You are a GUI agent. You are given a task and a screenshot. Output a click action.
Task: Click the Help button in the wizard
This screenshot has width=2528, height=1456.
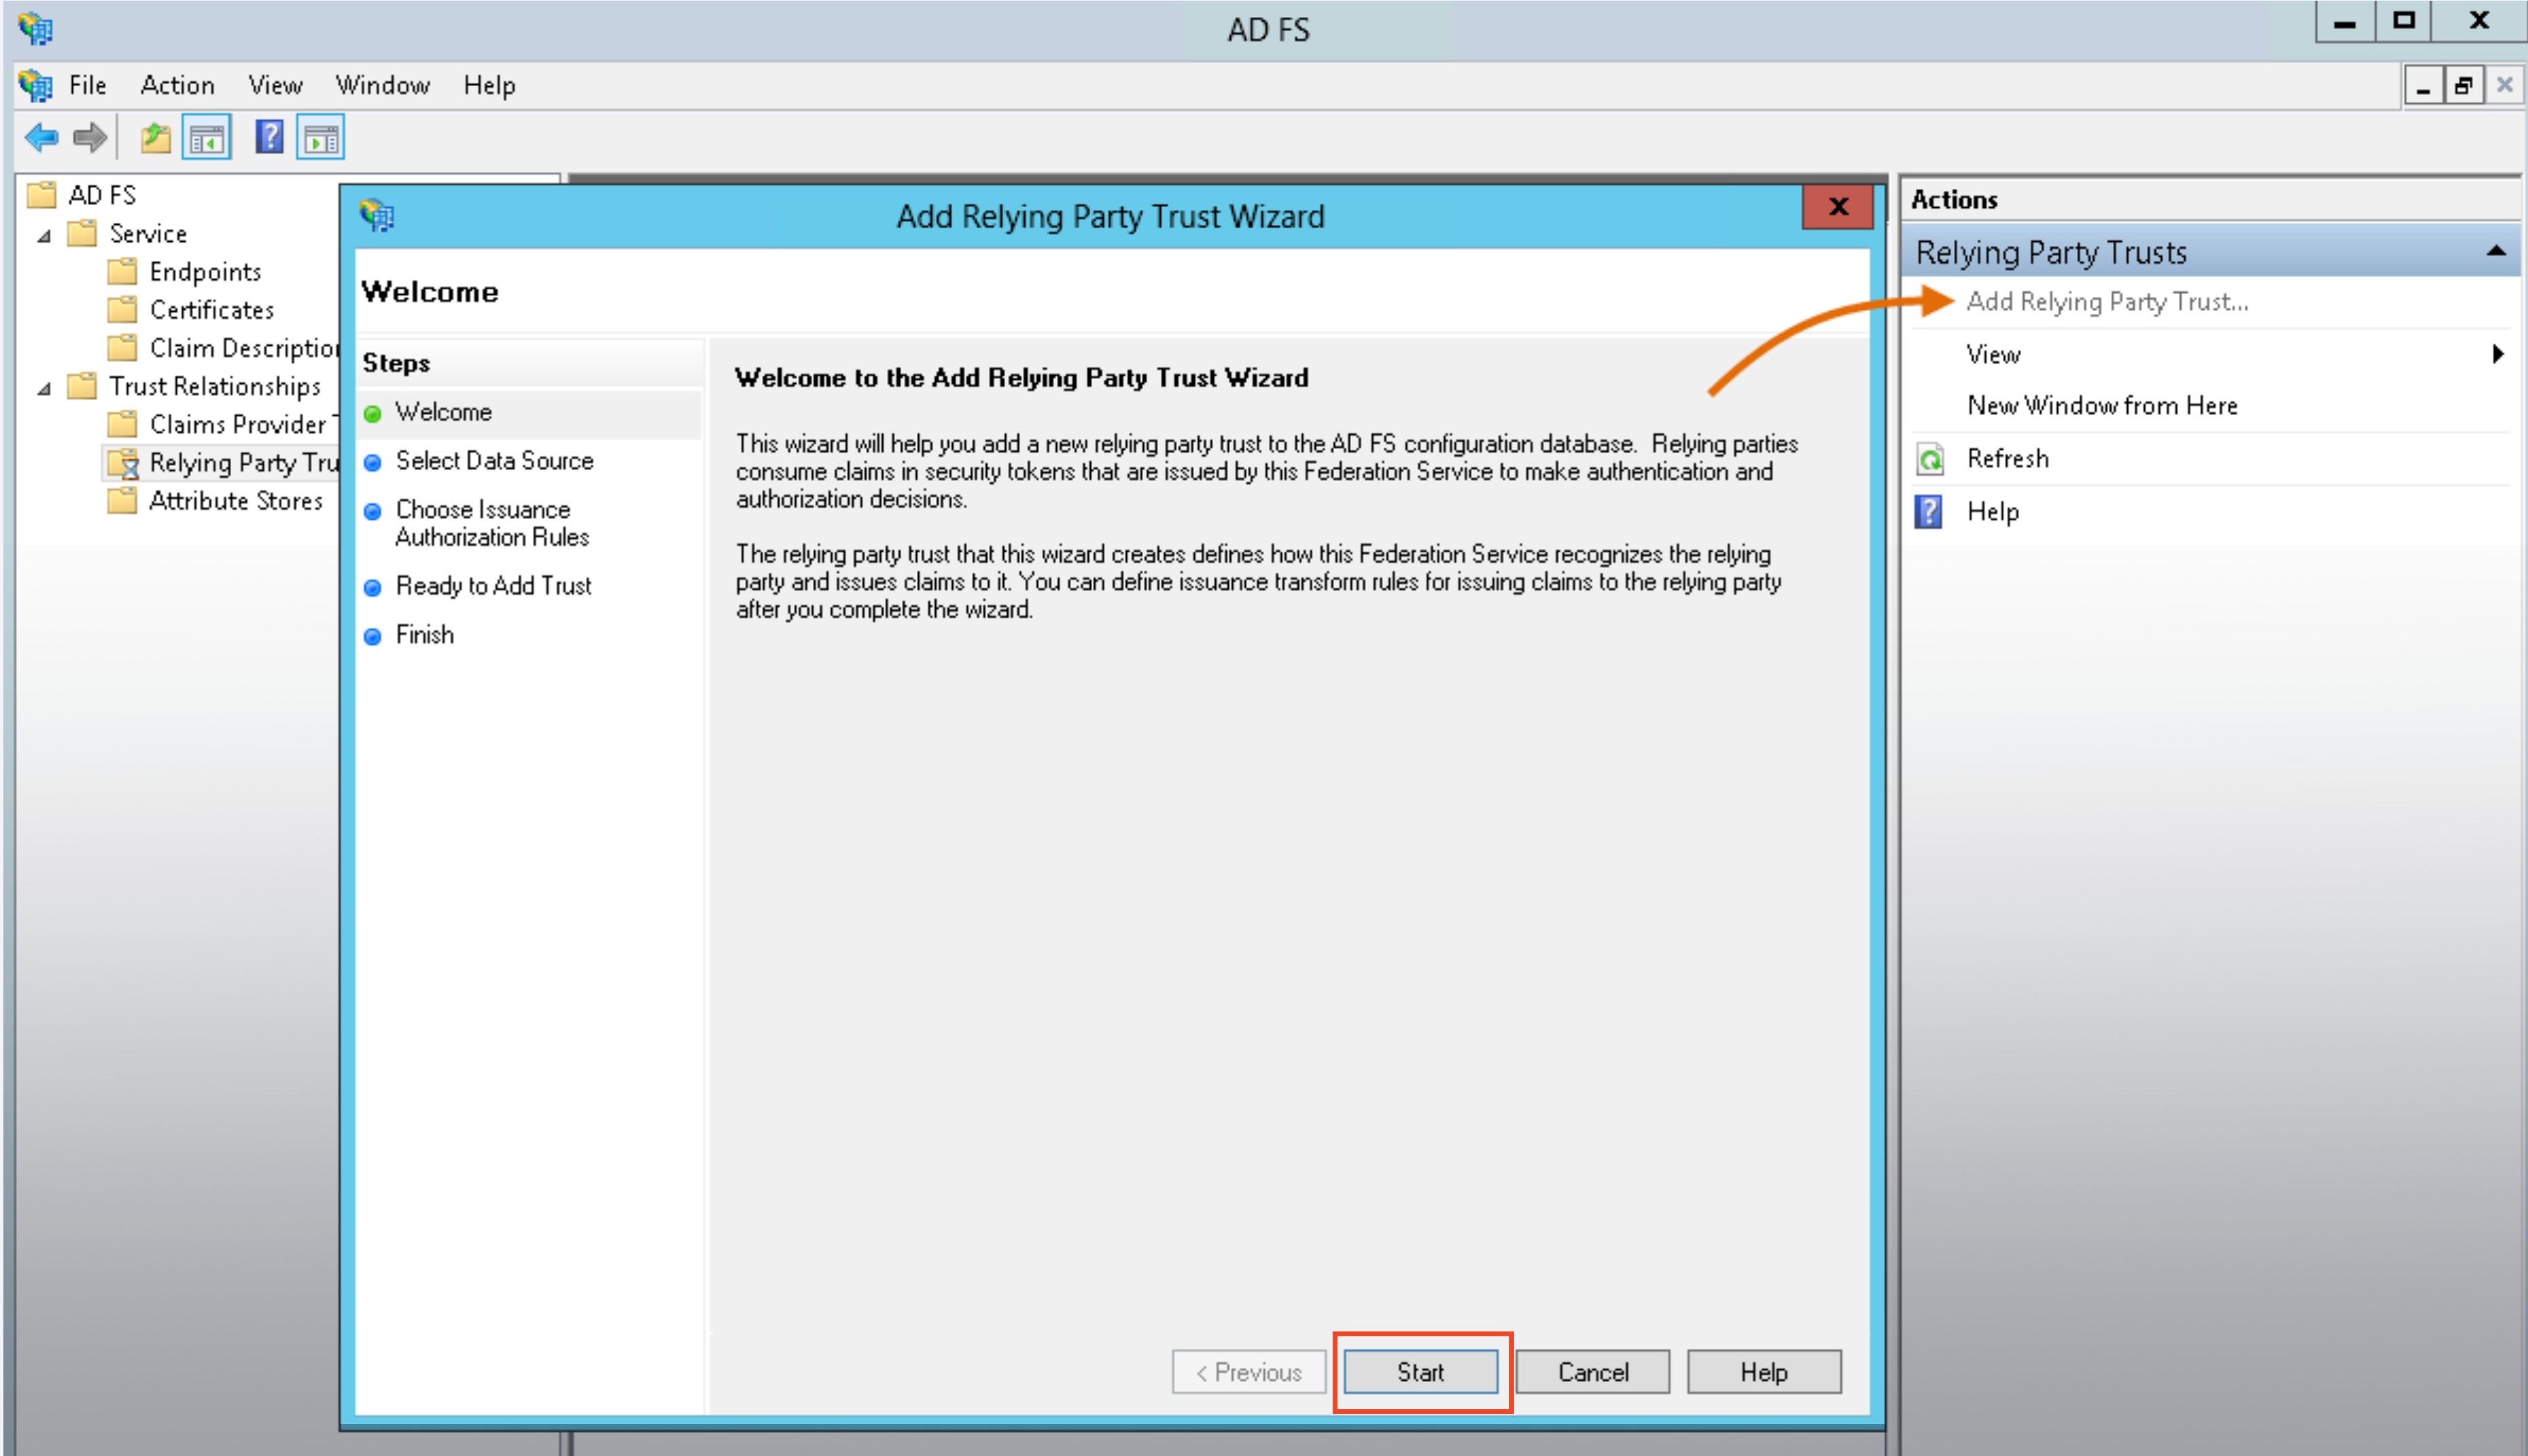click(1763, 1372)
